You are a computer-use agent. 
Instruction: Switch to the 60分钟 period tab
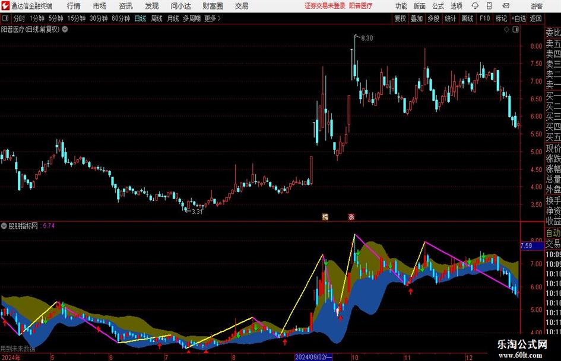[121, 18]
